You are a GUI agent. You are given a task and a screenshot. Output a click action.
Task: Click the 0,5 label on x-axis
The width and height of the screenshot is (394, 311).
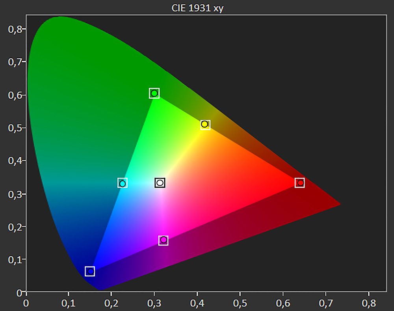point(240,303)
